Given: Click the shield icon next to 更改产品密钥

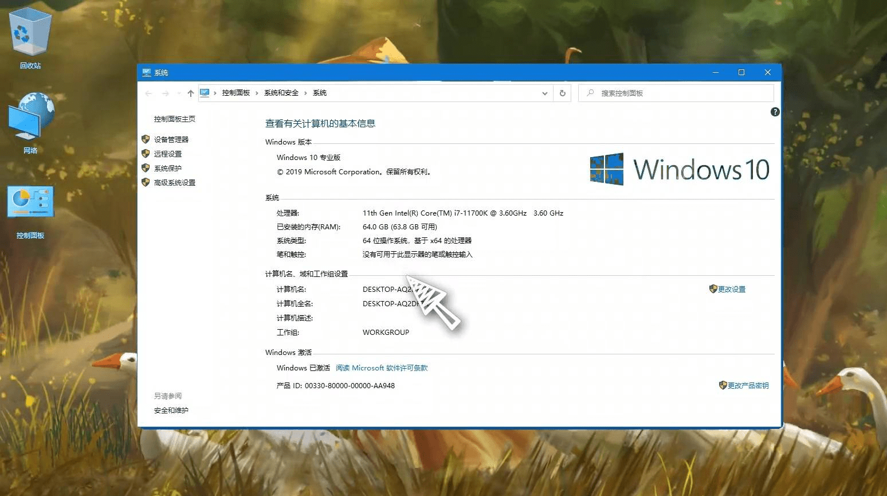Looking at the screenshot, I should coord(723,385).
